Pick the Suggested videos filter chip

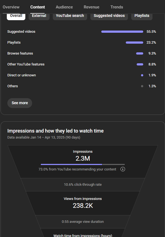109,16
